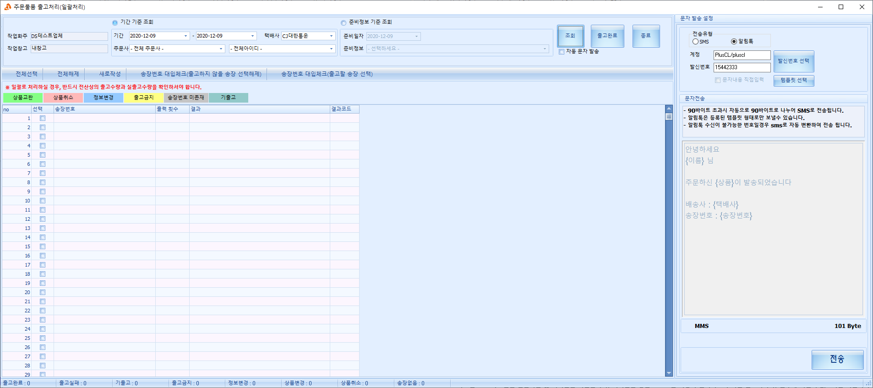873x388 pixels.
Task: Click the 101 Byte counter text
Action: click(848, 326)
